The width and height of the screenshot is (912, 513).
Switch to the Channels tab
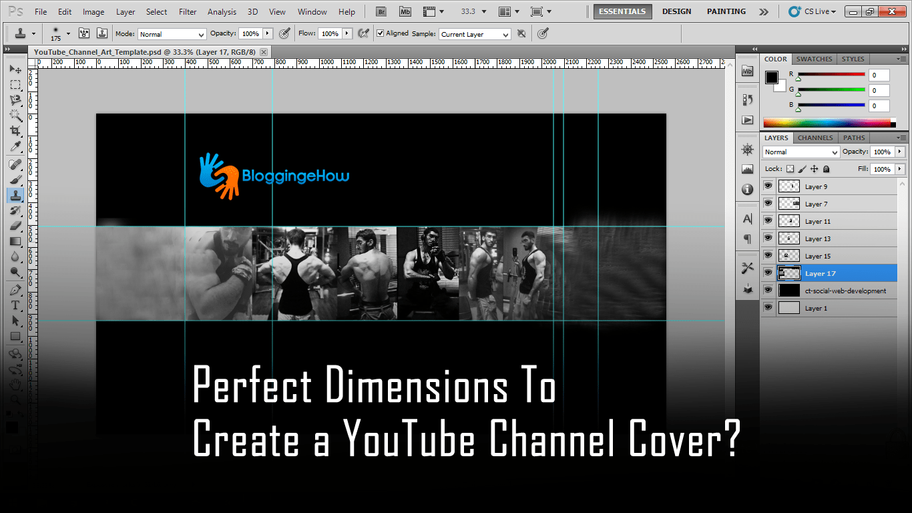pos(815,138)
